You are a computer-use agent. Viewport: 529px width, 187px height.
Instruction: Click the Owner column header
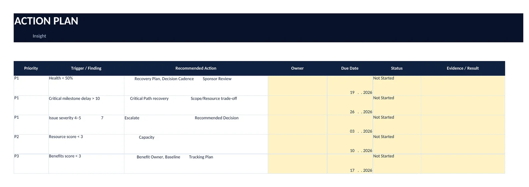297,68
